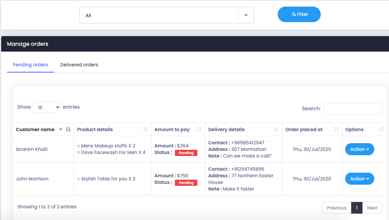
Task: Click the Product details sort icon
Action: 145,129
